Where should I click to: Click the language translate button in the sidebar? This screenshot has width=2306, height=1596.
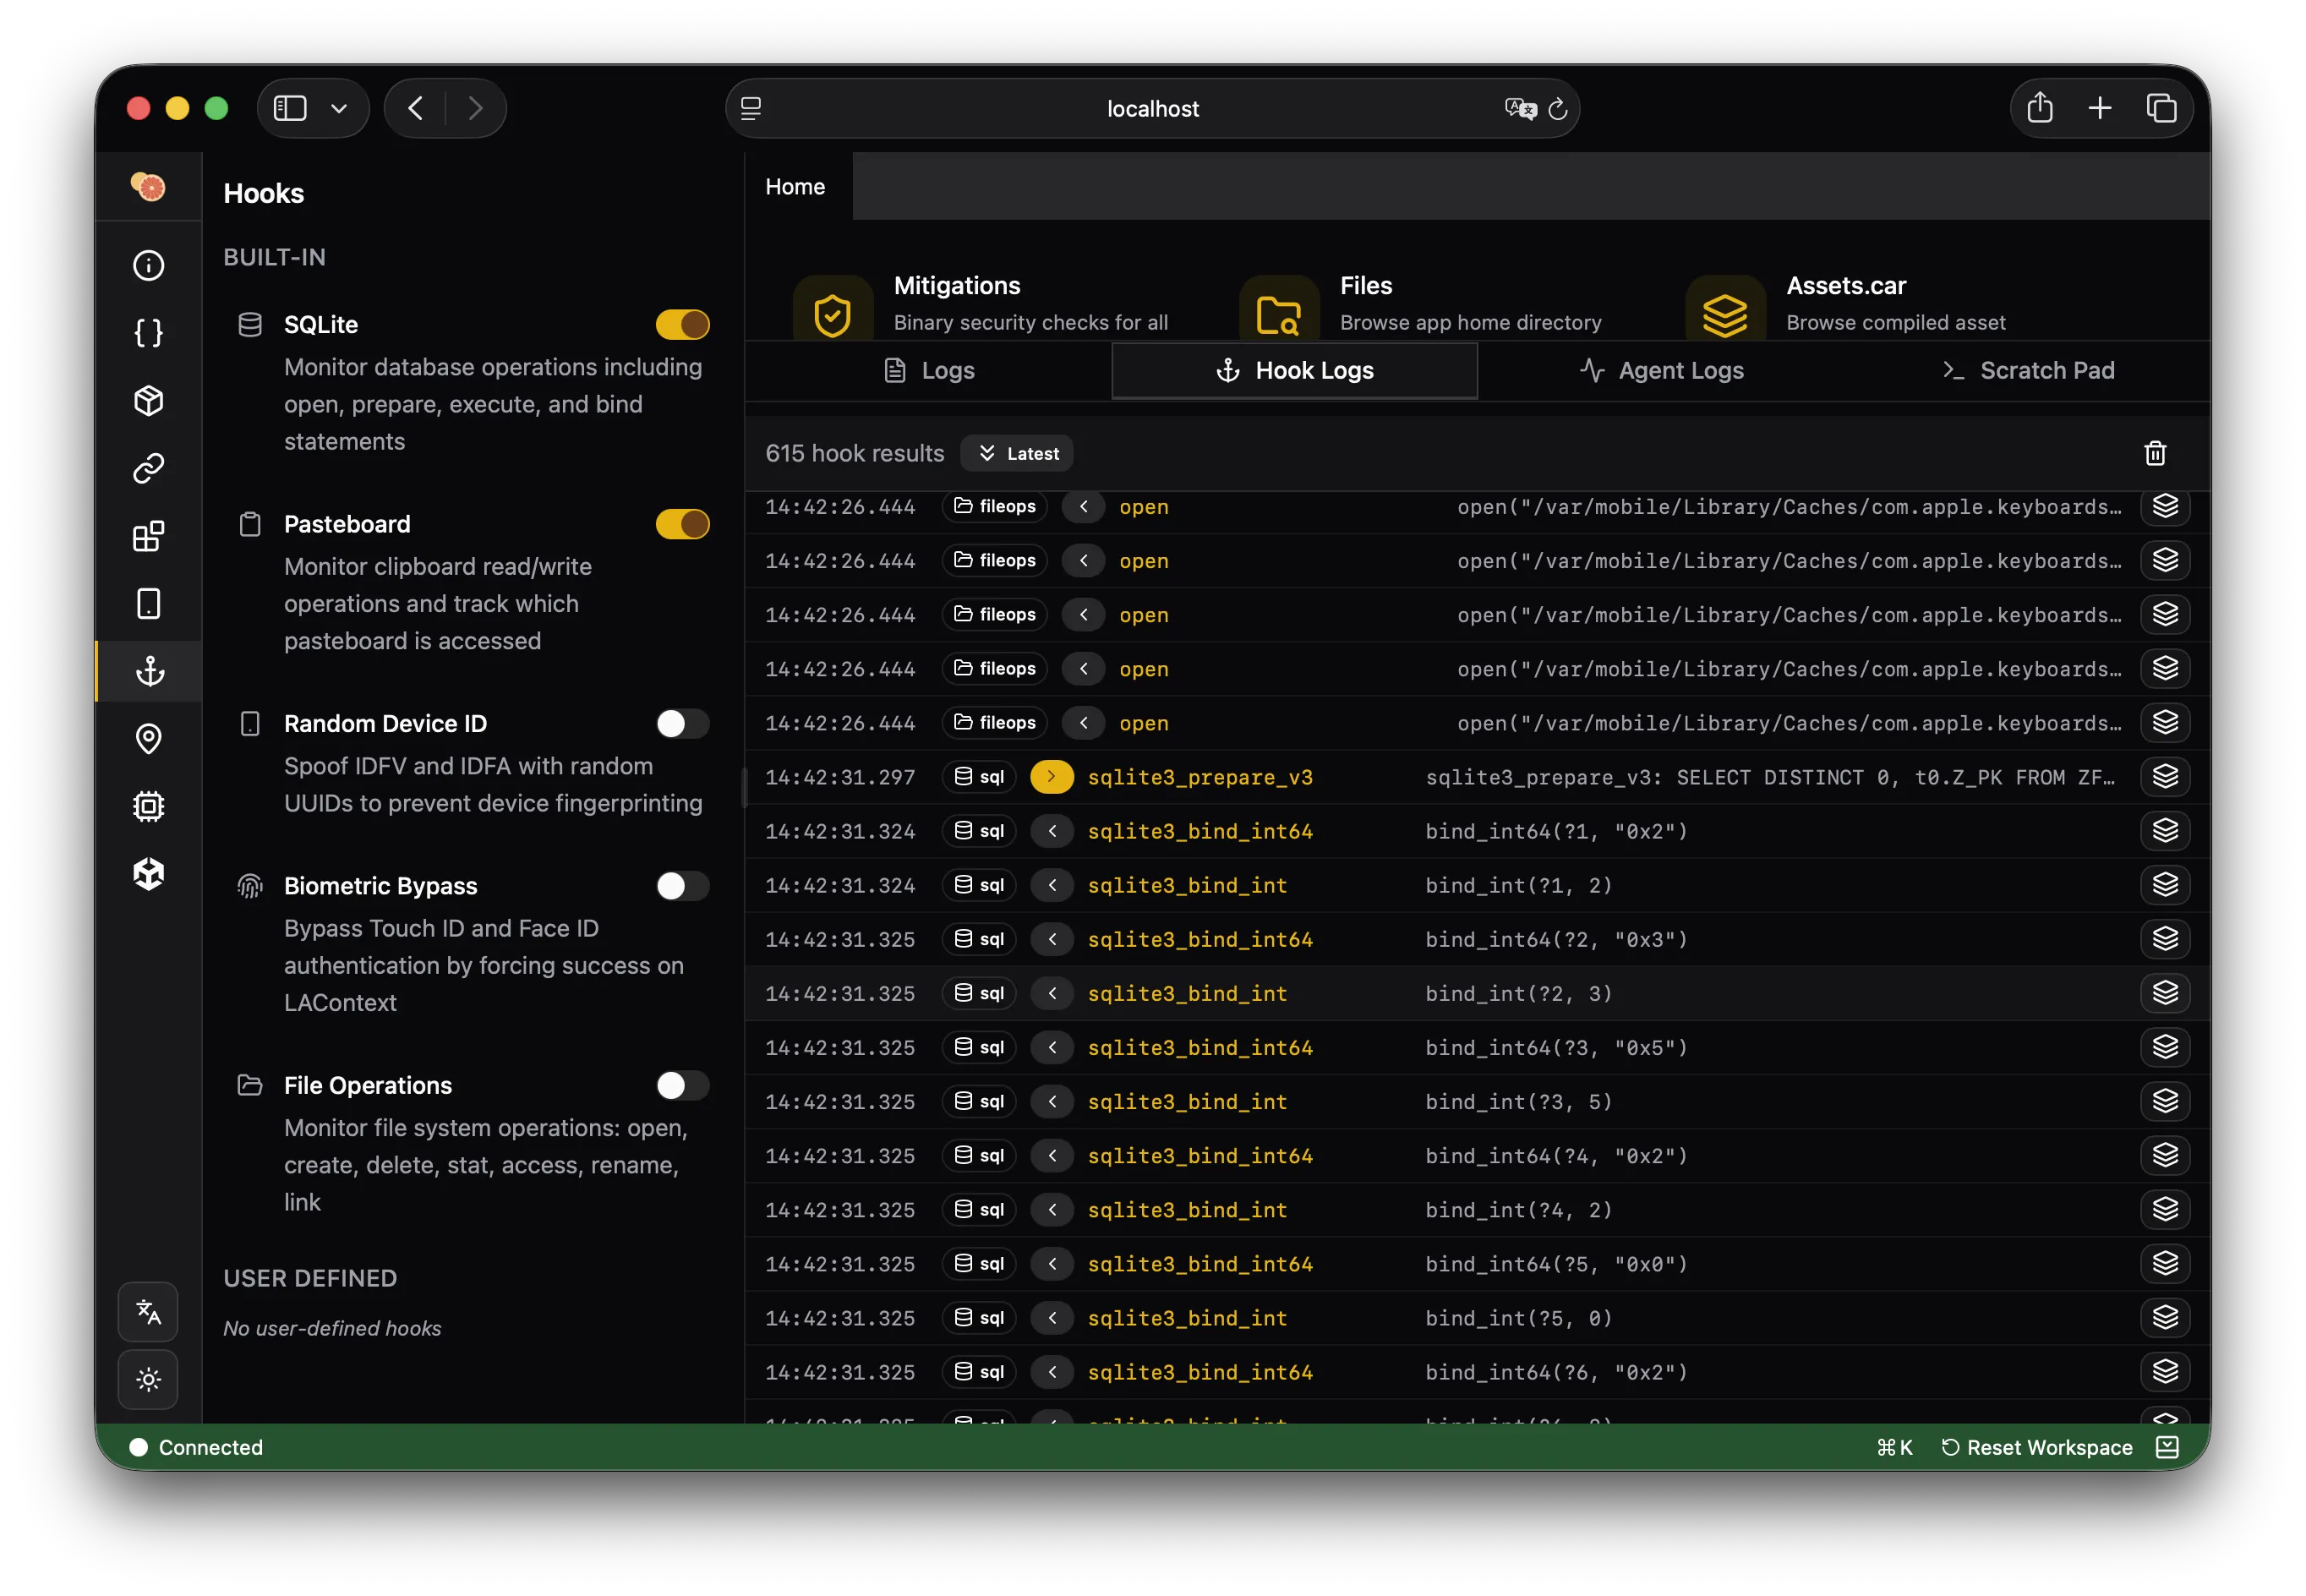148,1311
